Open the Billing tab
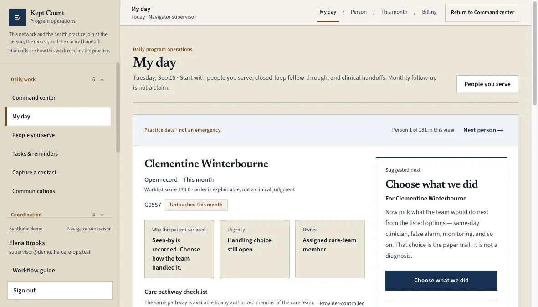This screenshot has width=538, height=307. click(x=429, y=12)
